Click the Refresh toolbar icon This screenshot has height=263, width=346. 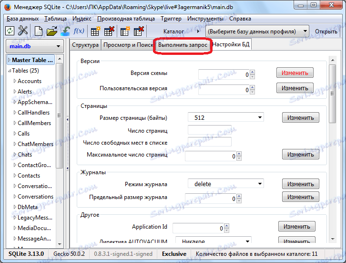pos(10,31)
